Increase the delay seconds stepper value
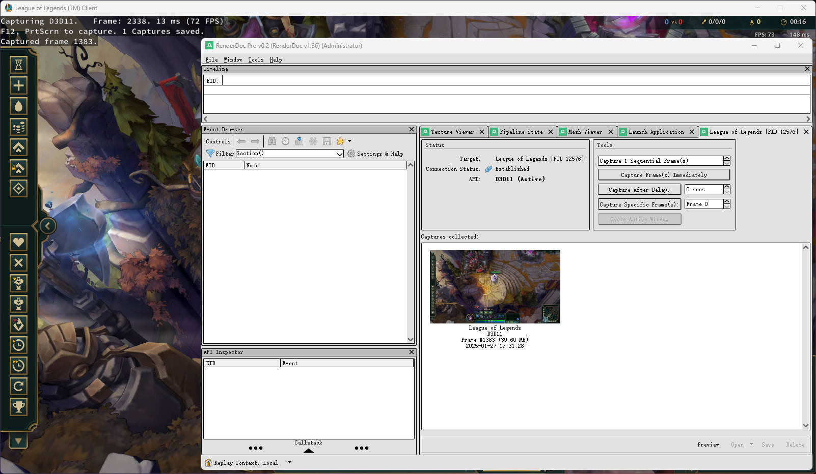The height and width of the screenshot is (474, 816). 726,187
